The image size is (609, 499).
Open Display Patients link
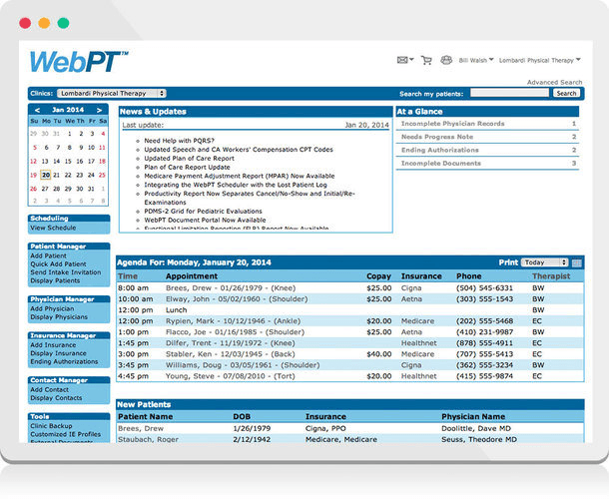pos(55,280)
